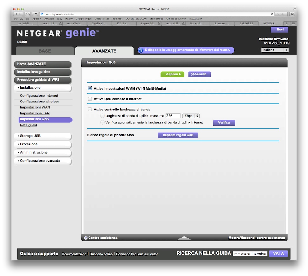Screen dimensions: 308x276
Task: Open Impostazione LAN link
Action: click(34, 113)
